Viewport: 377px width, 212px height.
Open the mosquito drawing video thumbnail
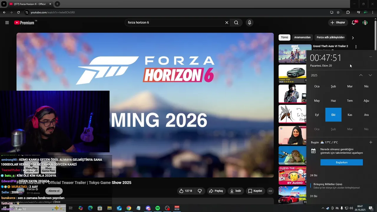tap(292, 114)
